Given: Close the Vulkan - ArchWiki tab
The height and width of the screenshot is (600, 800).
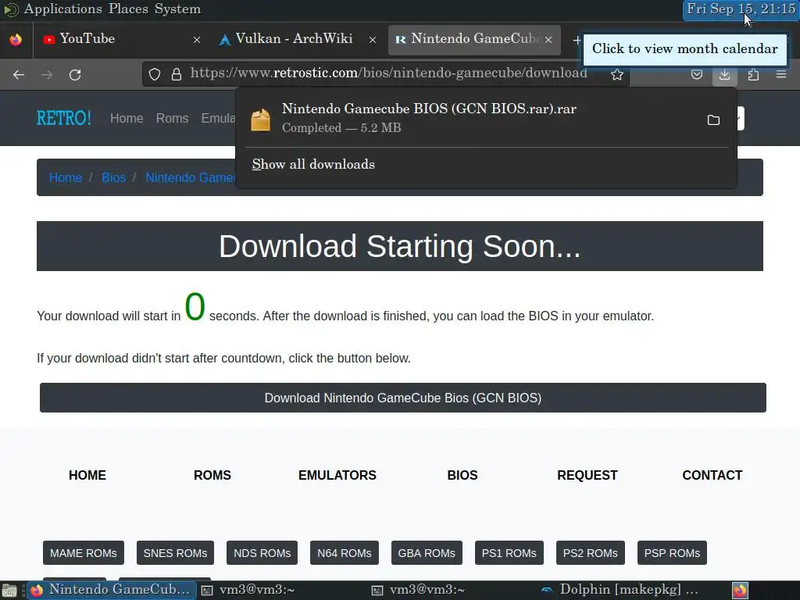Looking at the screenshot, I should point(373,40).
